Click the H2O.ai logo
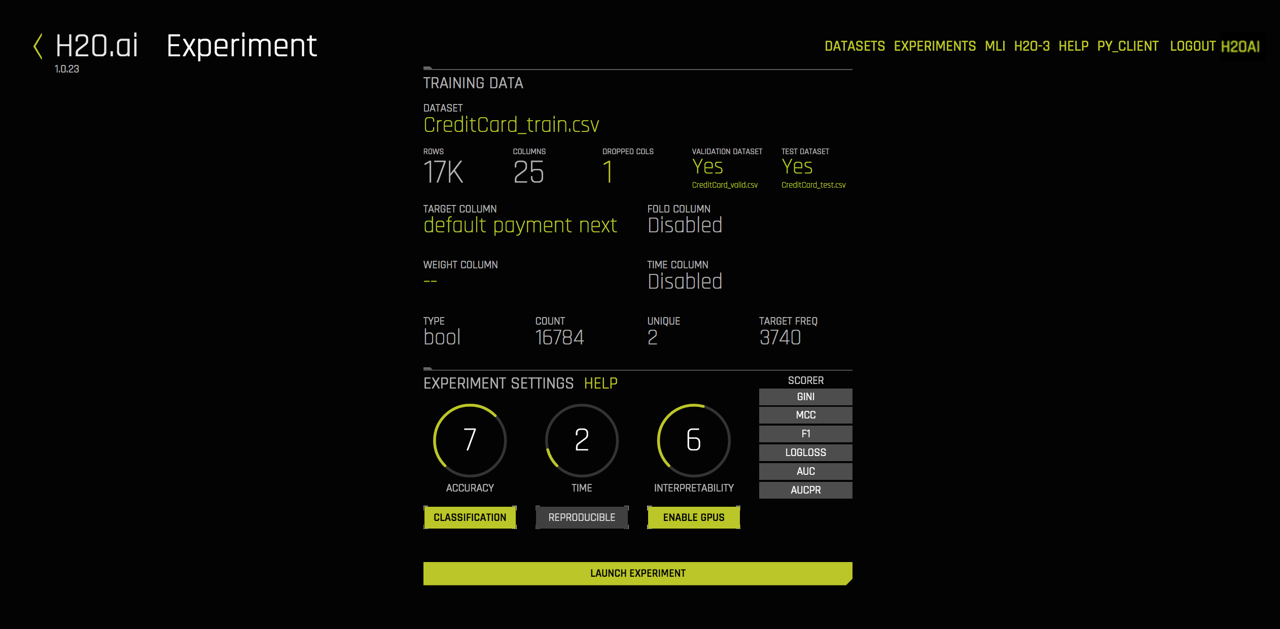Viewport: 1280px width, 629px height. click(96, 46)
